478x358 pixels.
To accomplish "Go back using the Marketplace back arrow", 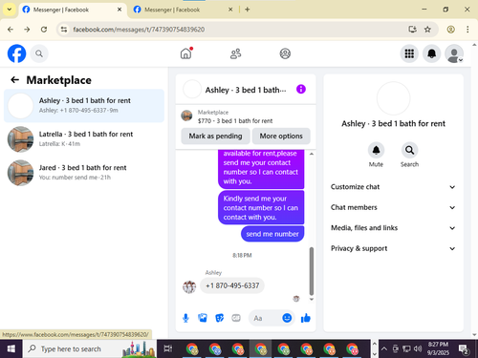I will click(x=14, y=80).
